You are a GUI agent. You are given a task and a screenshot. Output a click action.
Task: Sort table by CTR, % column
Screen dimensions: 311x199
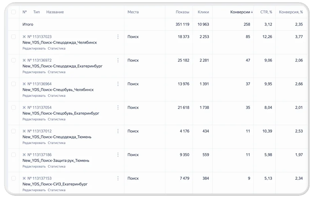[x=266, y=12]
